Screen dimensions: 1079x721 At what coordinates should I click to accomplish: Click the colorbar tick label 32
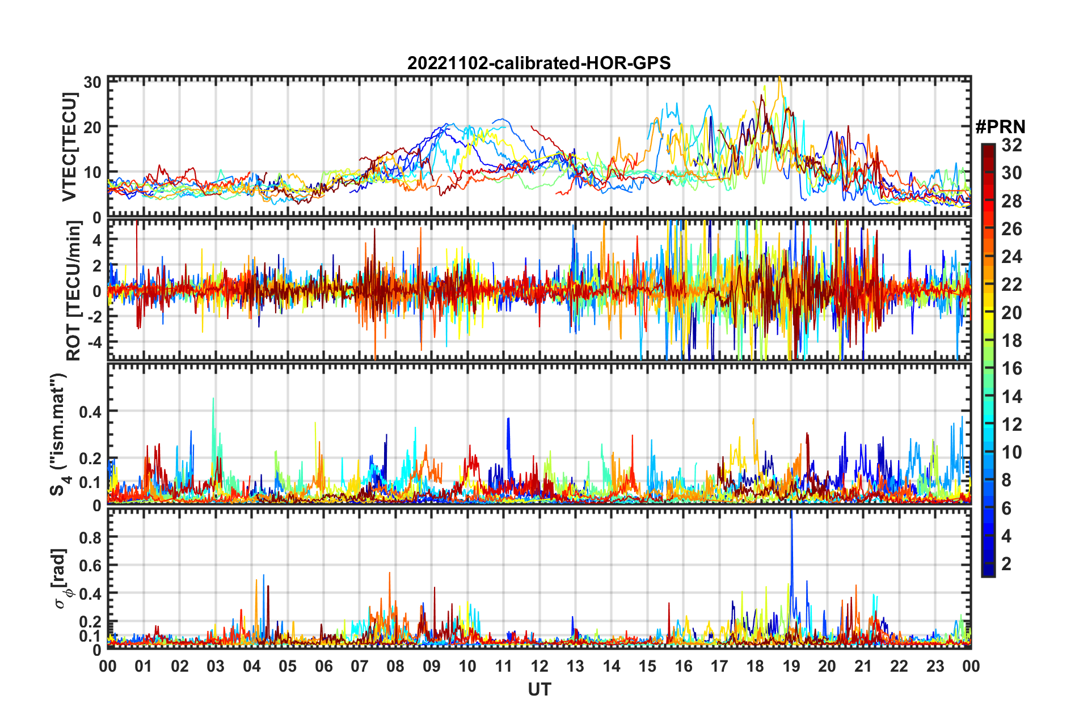[1011, 145]
